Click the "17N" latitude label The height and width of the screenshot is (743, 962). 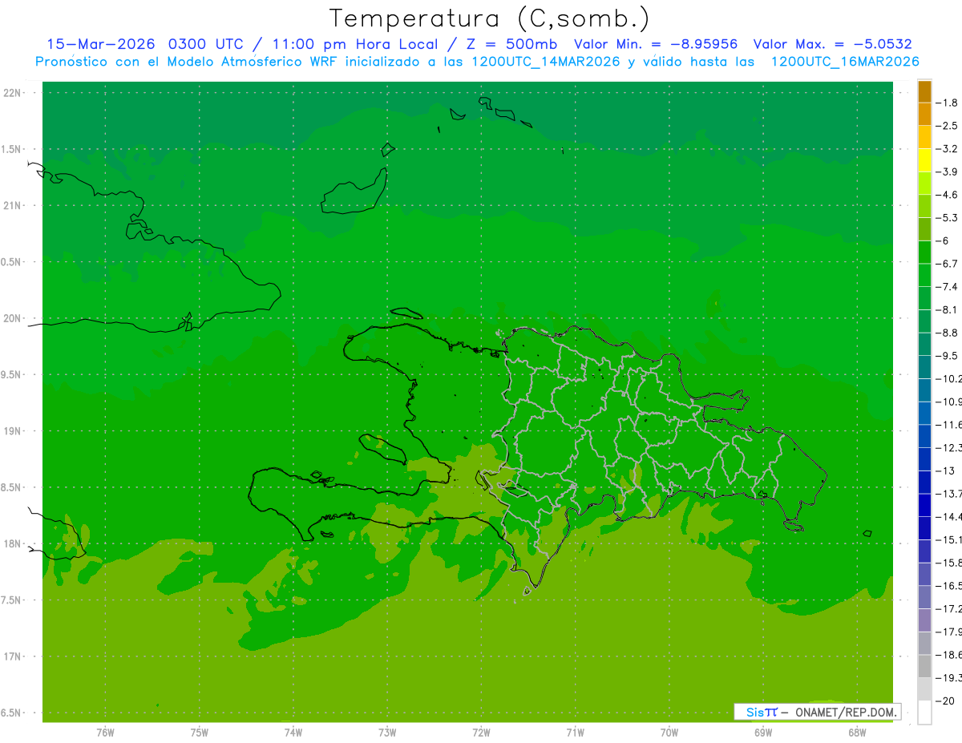coord(13,656)
